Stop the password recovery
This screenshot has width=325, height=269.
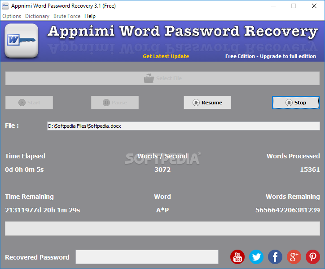click(296, 103)
